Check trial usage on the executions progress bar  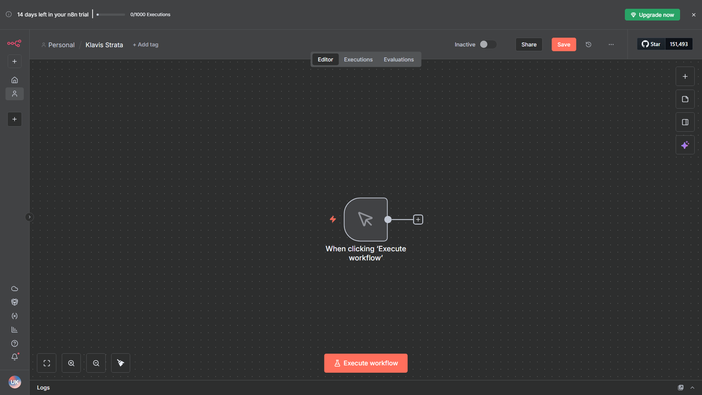pos(110,15)
